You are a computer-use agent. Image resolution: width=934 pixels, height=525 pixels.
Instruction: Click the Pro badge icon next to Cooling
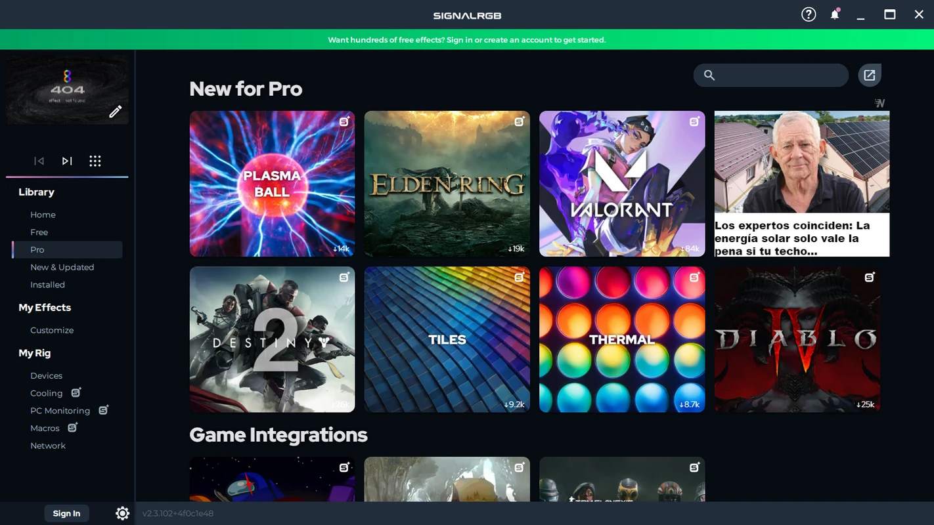(x=76, y=392)
